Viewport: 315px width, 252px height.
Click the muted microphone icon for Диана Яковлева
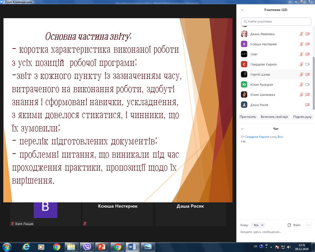point(301,34)
